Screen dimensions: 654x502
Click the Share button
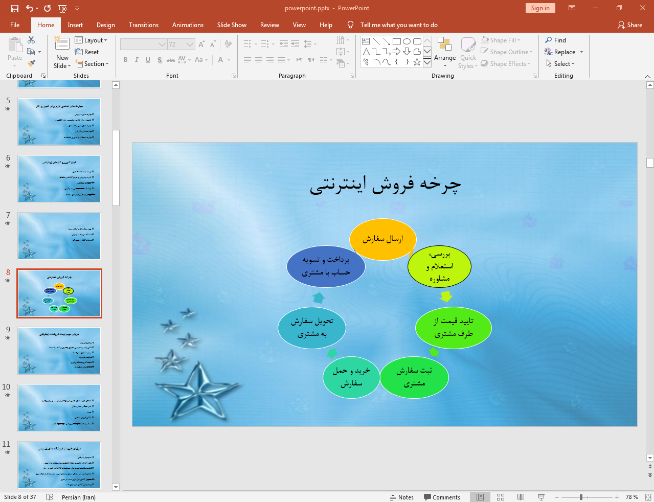pos(630,25)
